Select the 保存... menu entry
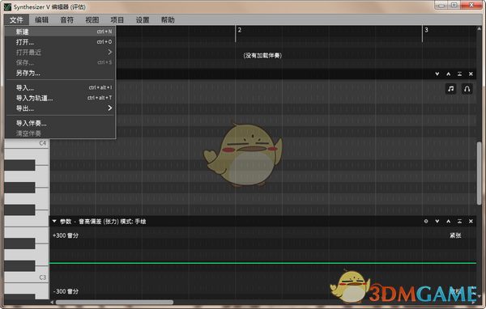Image resolution: width=486 pixels, height=309 pixels. click(60, 62)
